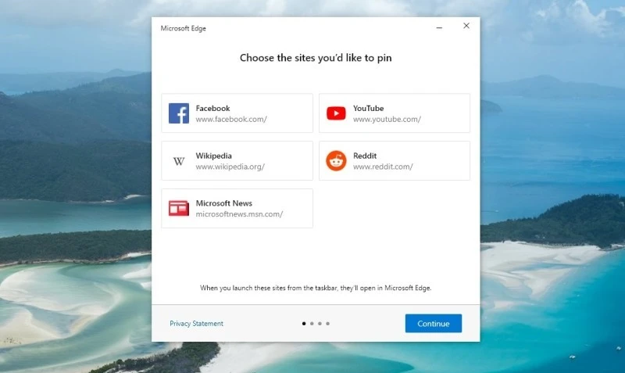Viewport: 625px width, 373px height.
Task: Select the first page indicator dot
Action: (x=304, y=324)
